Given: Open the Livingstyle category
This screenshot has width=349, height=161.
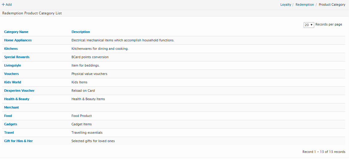Looking at the screenshot, I should [13, 65].
